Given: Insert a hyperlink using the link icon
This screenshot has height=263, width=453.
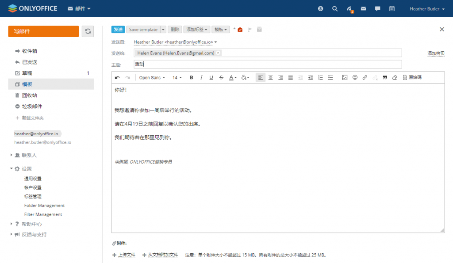Looking at the screenshot, I should click(x=365, y=77).
